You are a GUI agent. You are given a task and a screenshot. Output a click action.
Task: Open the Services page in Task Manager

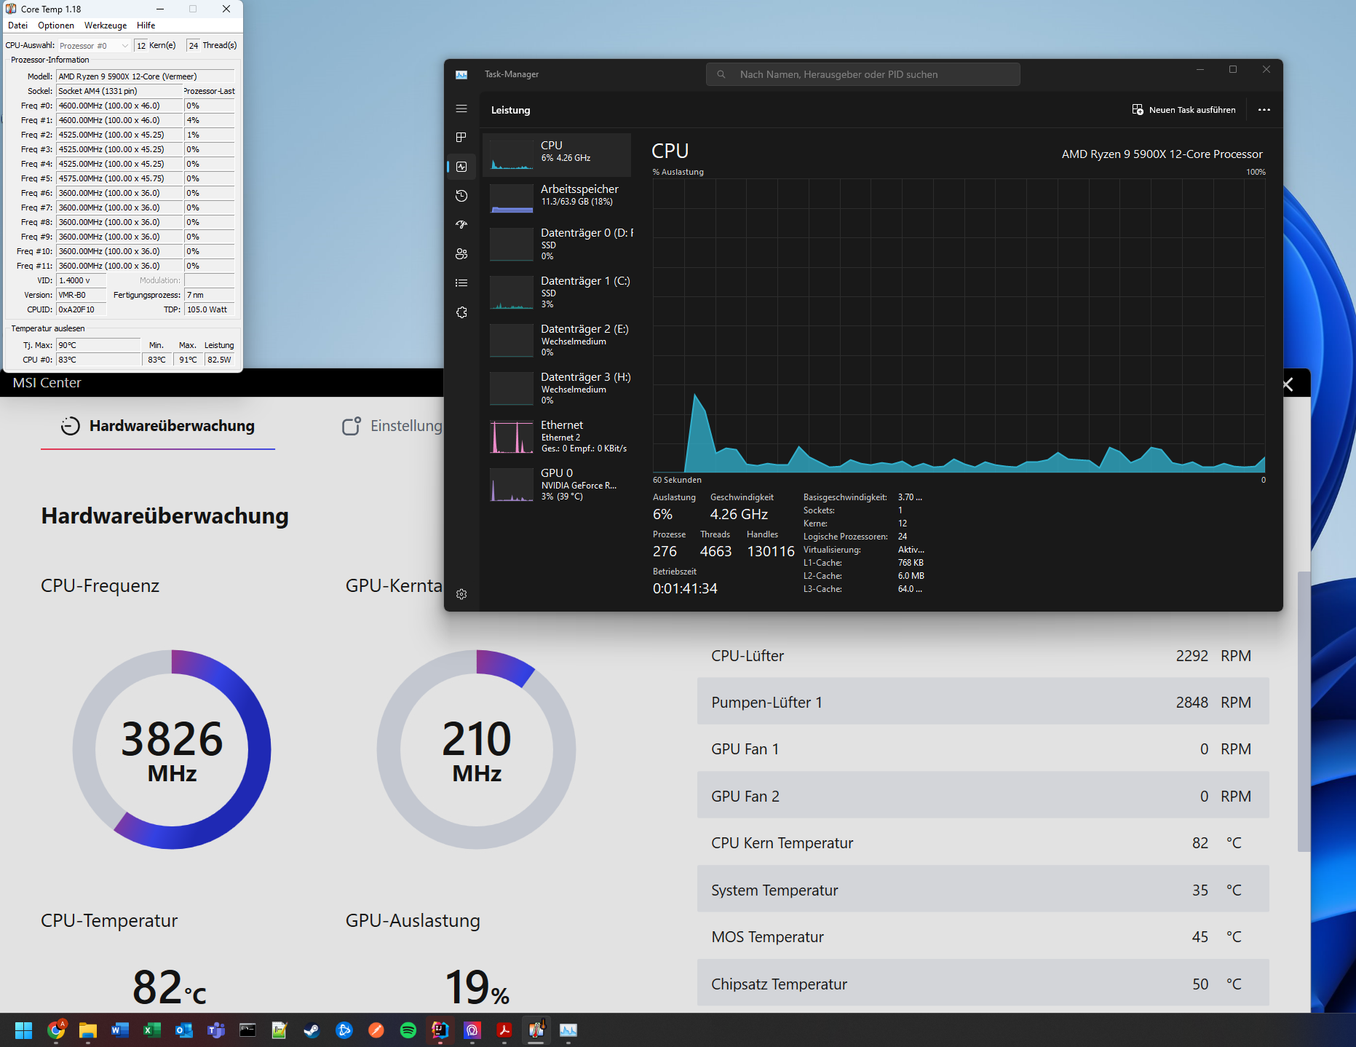click(x=461, y=312)
